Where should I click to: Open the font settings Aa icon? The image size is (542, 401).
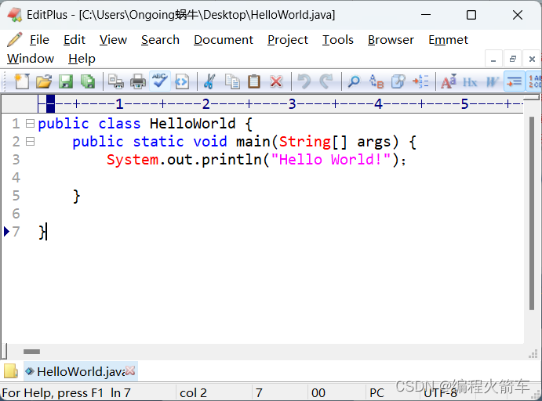click(449, 81)
